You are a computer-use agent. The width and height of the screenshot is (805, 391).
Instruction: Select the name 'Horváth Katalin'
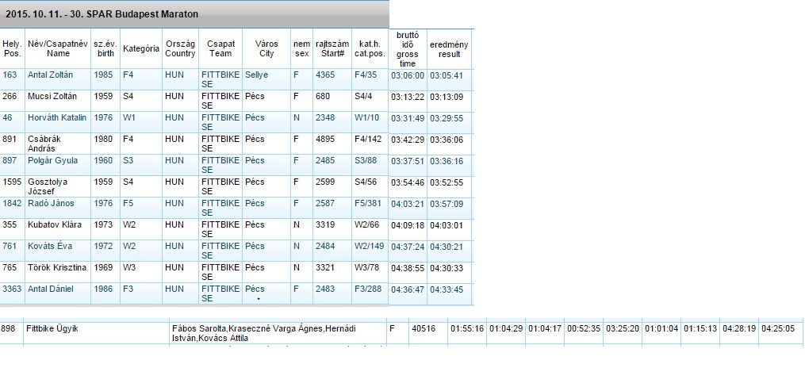coord(57,118)
